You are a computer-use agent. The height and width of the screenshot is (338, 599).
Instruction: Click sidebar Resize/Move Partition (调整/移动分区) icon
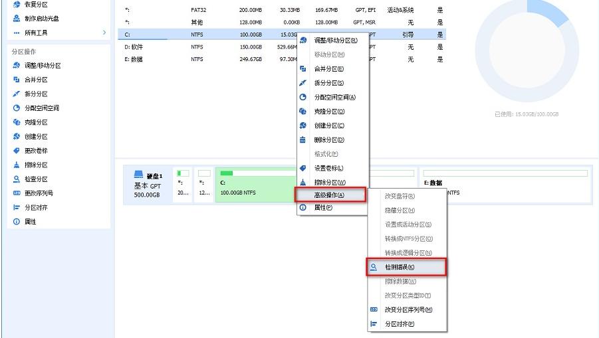[x=17, y=65]
